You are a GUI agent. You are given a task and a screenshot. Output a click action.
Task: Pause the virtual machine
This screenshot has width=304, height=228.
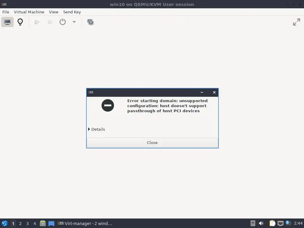50,22
